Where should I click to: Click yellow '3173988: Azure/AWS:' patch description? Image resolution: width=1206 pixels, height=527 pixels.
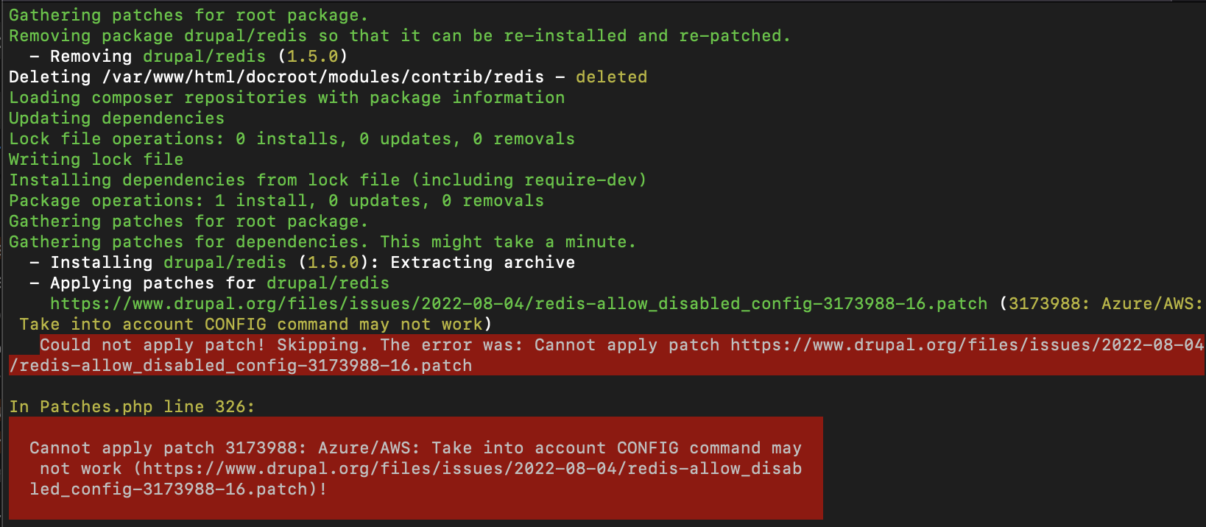[1106, 304]
